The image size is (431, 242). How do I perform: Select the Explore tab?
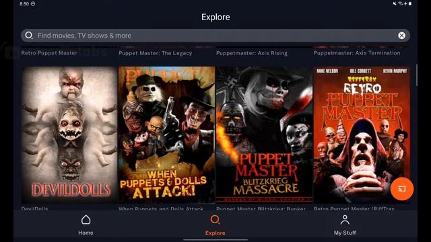215,225
